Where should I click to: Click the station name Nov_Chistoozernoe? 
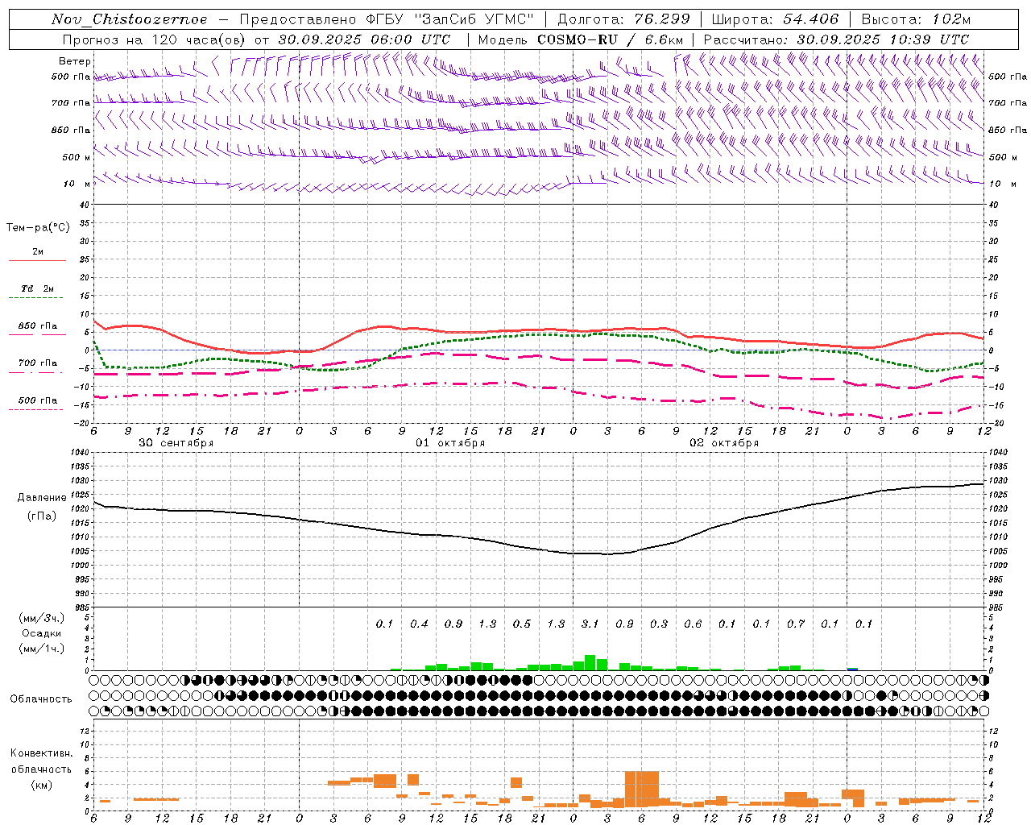coord(129,19)
